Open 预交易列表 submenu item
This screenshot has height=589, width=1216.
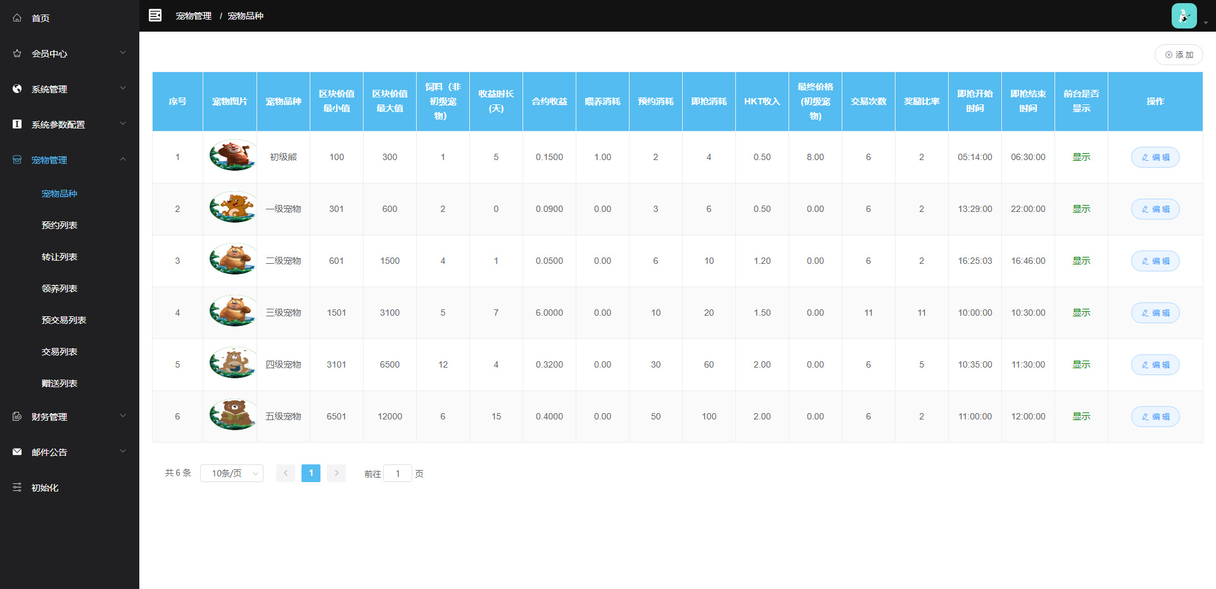click(x=64, y=320)
